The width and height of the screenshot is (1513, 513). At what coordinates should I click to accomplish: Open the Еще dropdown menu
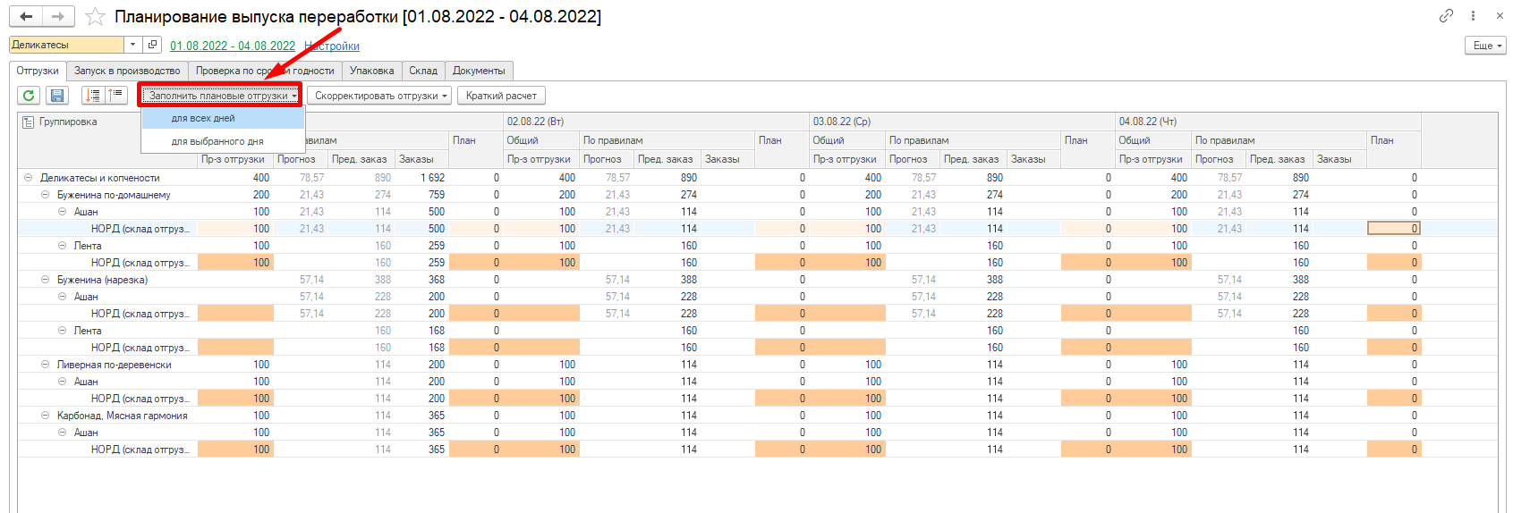click(x=1485, y=46)
